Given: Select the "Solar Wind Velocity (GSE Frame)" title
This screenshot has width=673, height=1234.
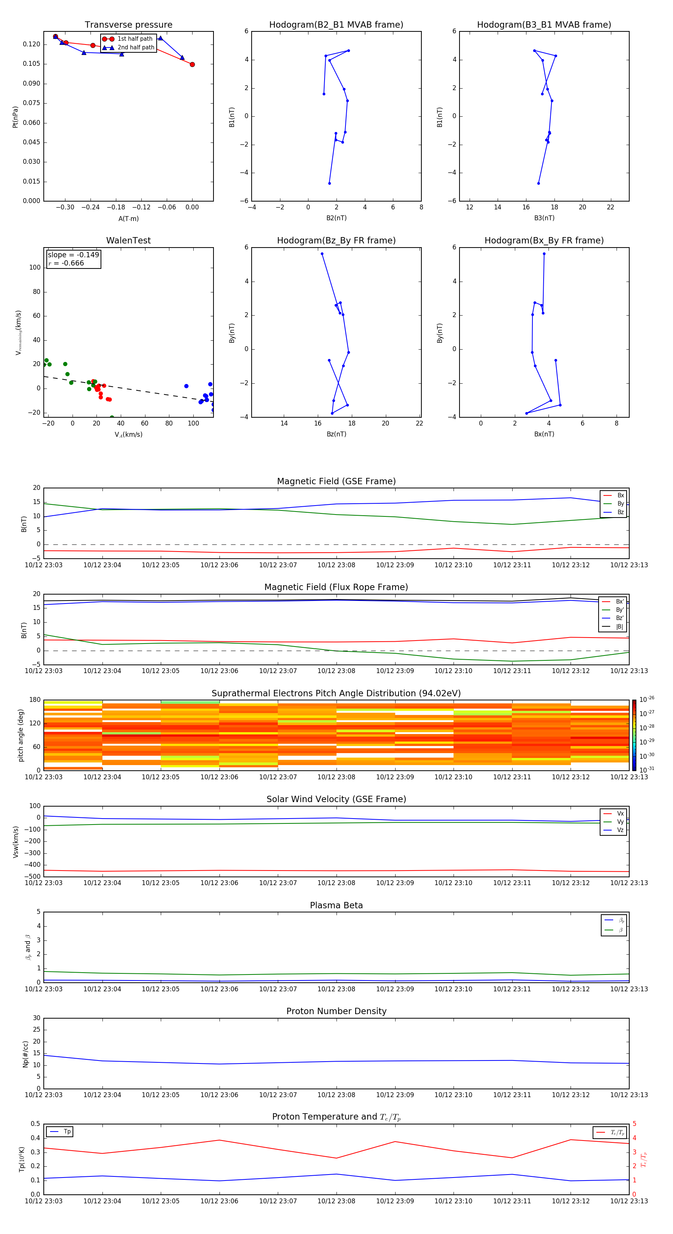Looking at the screenshot, I should (336, 799).
